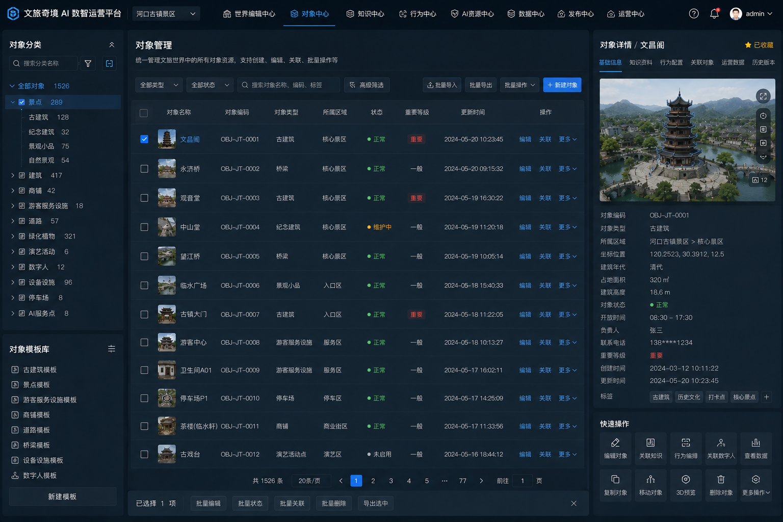Viewport: 783px width, 522px height.
Task: Check the 游客中心 row checkbox
Action: click(144, 343)
